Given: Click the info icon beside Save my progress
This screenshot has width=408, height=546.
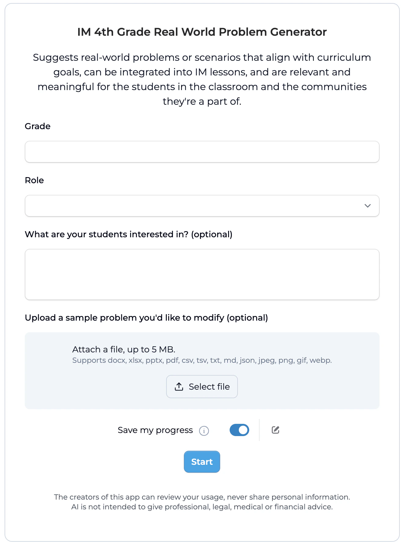Looking at the screenshot, I should (x=204, y=431).
